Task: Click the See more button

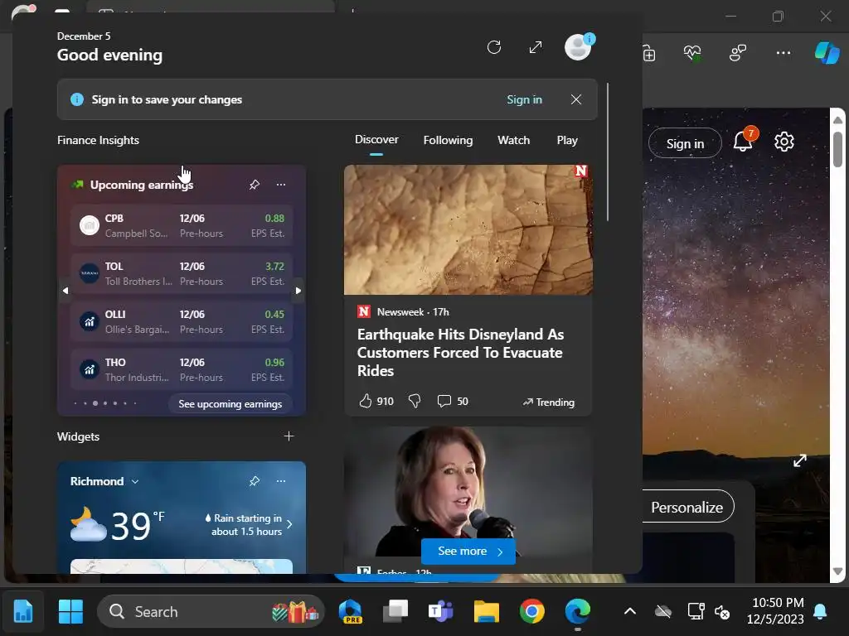Action: click(x=468, y=551)
